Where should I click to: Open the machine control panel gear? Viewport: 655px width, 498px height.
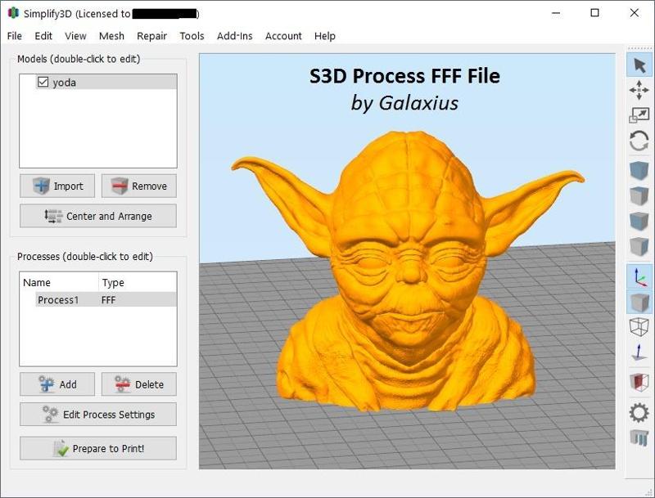click(639, 413)
